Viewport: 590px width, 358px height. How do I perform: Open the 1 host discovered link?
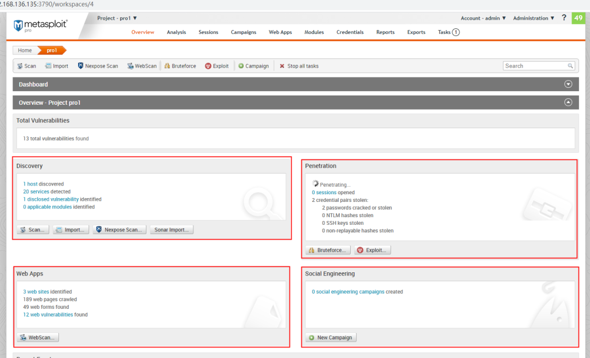tap(30, 184)
